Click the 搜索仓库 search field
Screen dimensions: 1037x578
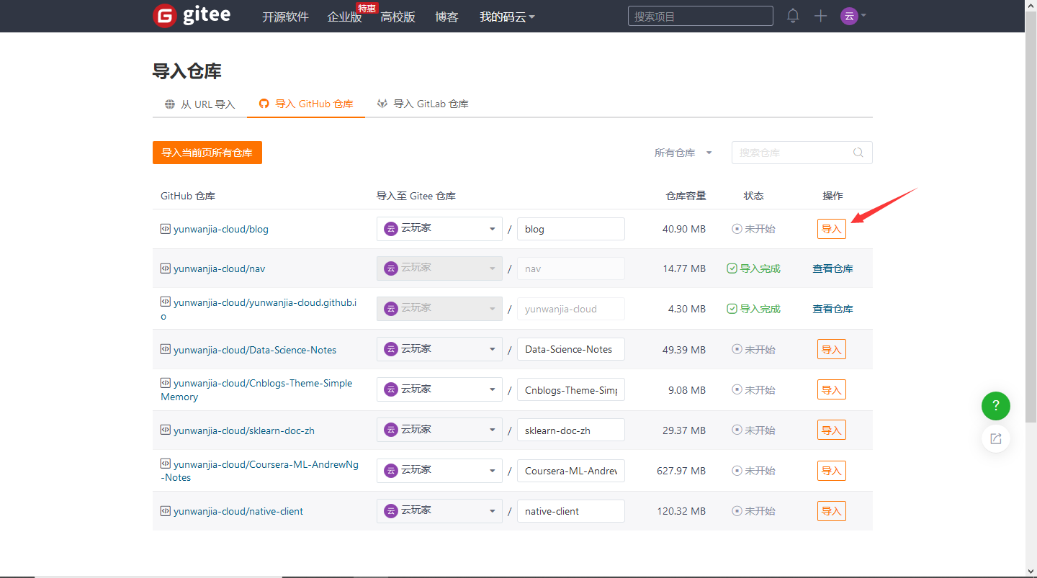pyautogui.click(x=802, y=153)
